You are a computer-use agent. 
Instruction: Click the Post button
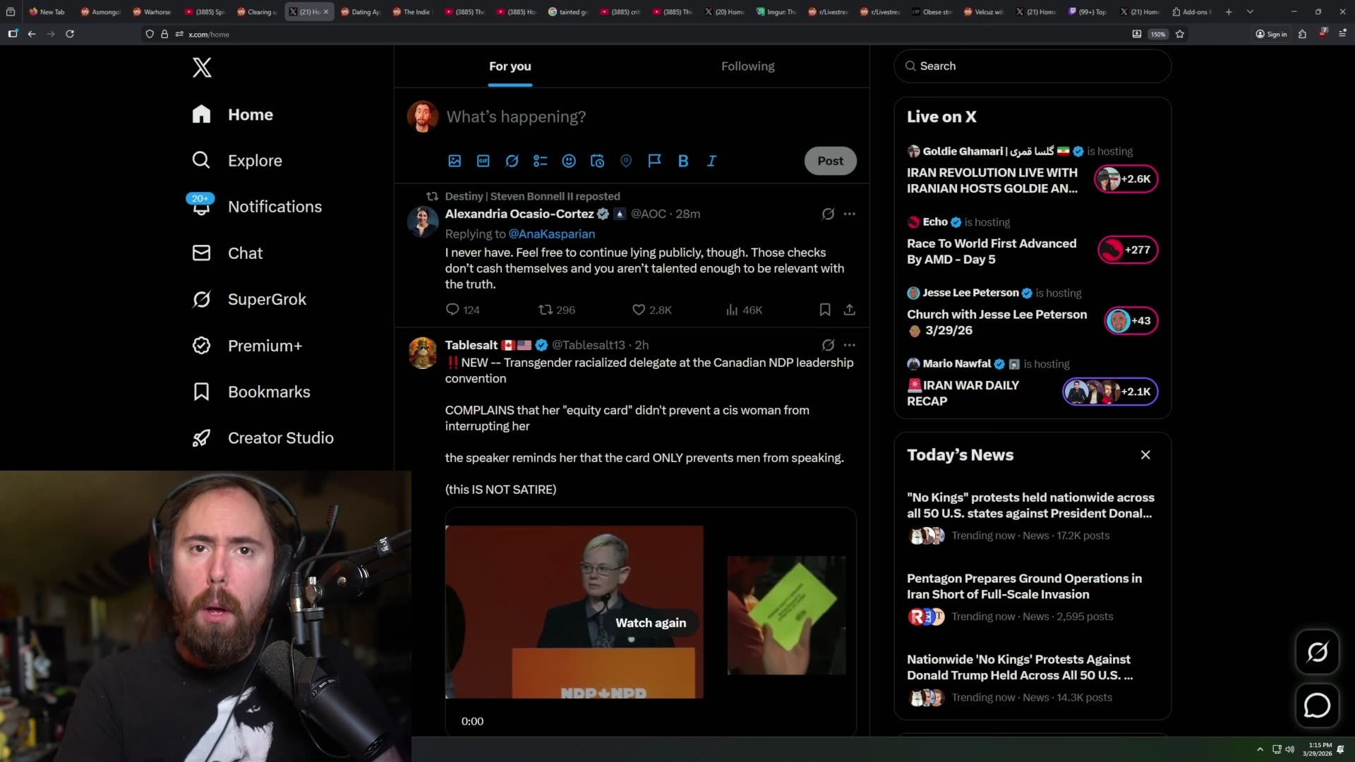coord(830,161)
